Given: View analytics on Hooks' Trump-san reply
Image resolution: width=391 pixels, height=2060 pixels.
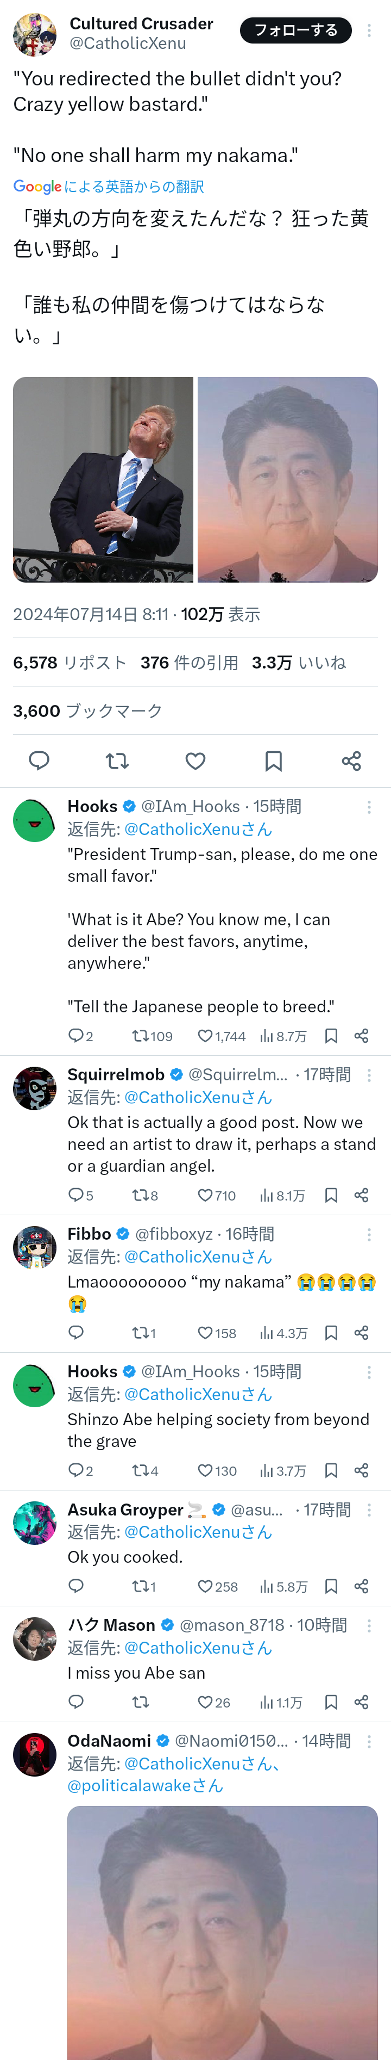Looking at the screenshot, I should point(283,1036).
